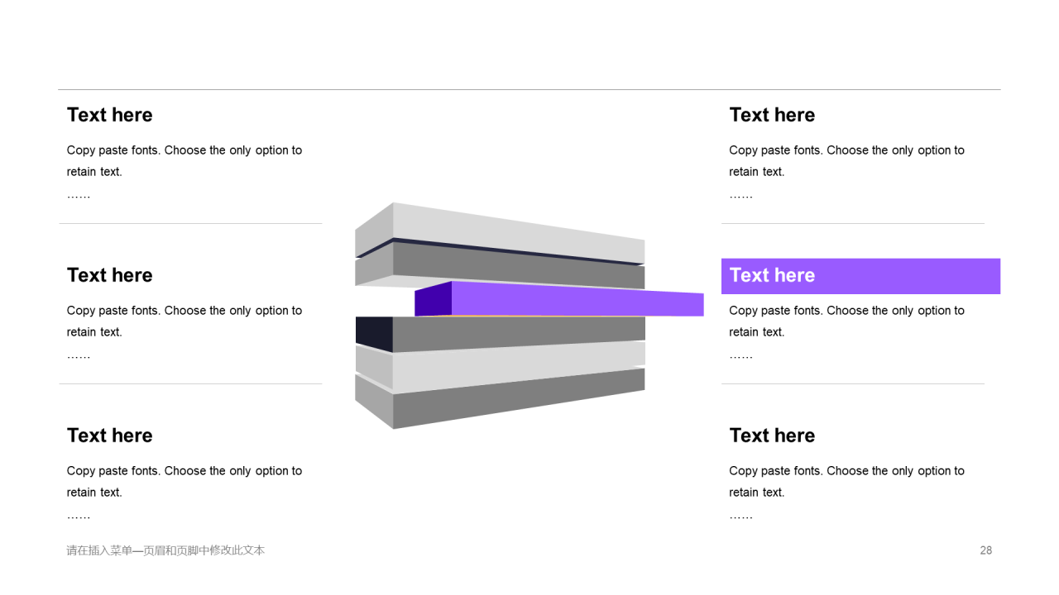This screenshot has width=1059, height=595.
Task: Click the middle-left Text here heading
Action: 110,275
